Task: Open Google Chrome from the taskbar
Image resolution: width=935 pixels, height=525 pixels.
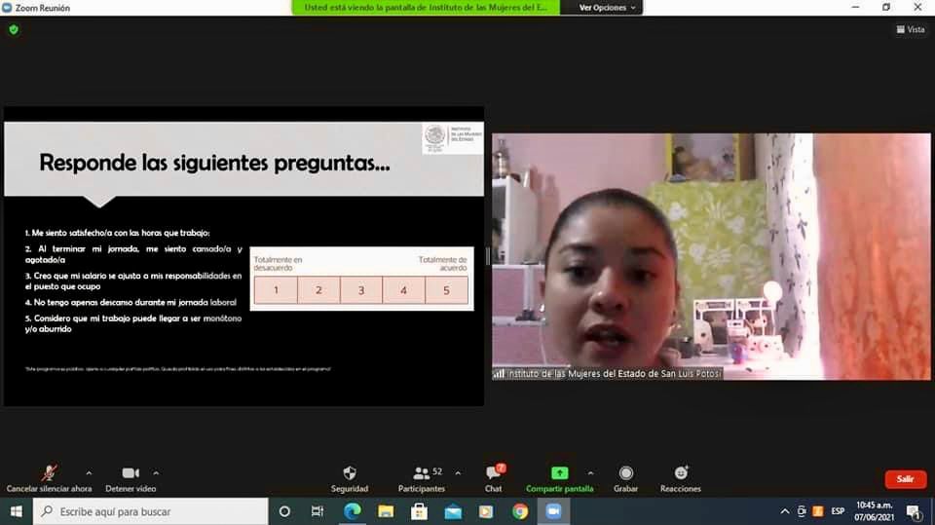Action: [x=520, y=511]
